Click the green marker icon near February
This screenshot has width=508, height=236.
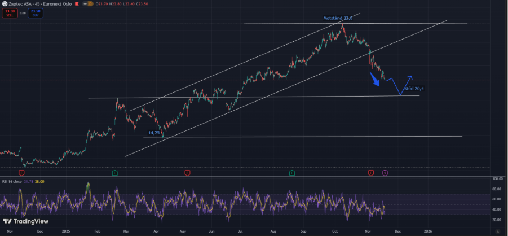[x=114, y=172]
